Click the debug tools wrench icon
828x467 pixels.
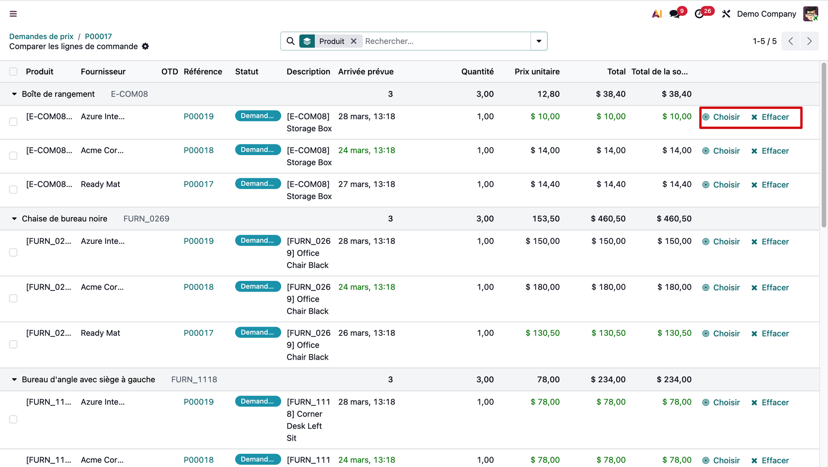[x=726, y=14]
